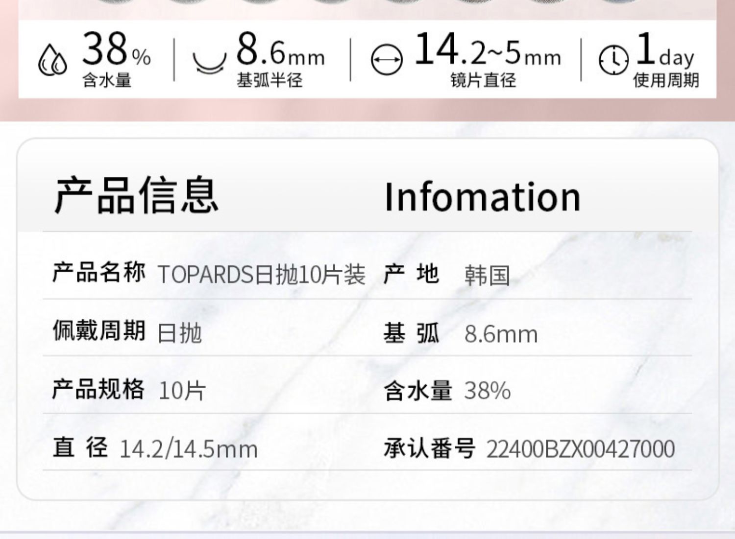This screenshot has width=735, height=539.
Task: Select the 佩戴周期 row label
Action: [99, 330]
